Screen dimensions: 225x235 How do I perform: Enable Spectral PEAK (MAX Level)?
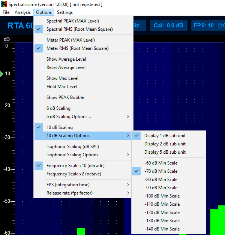[x=73, y=21]
